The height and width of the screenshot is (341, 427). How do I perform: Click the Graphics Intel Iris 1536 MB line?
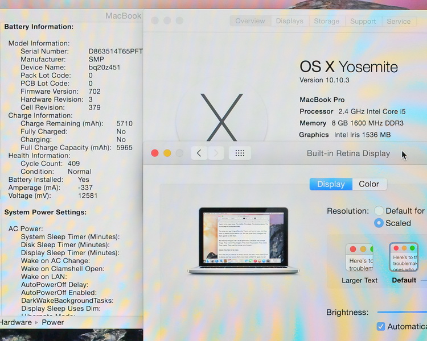345,135
